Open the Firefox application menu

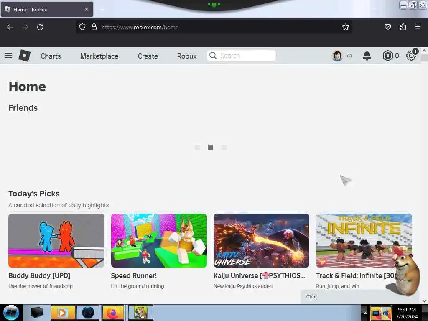click(418, 27)
